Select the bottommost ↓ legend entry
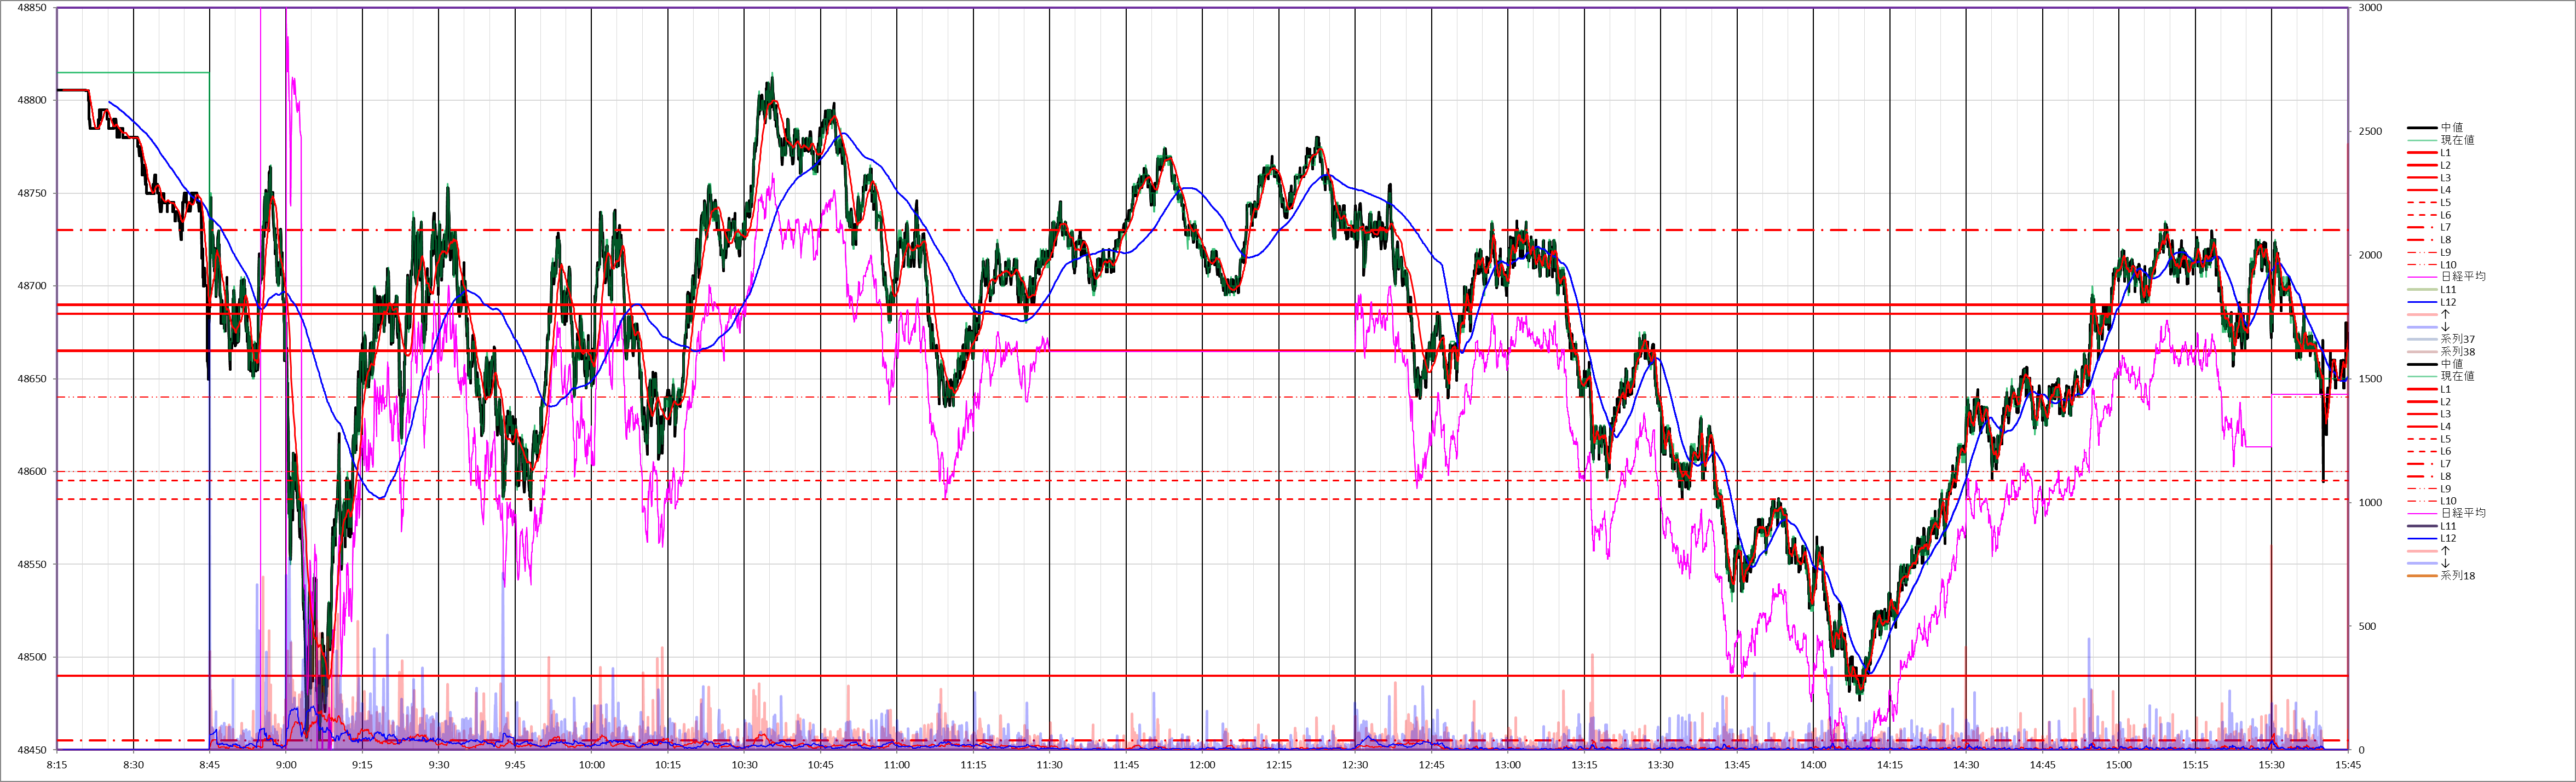This screenshot has height=782, width=2576. coord(2446,563)
